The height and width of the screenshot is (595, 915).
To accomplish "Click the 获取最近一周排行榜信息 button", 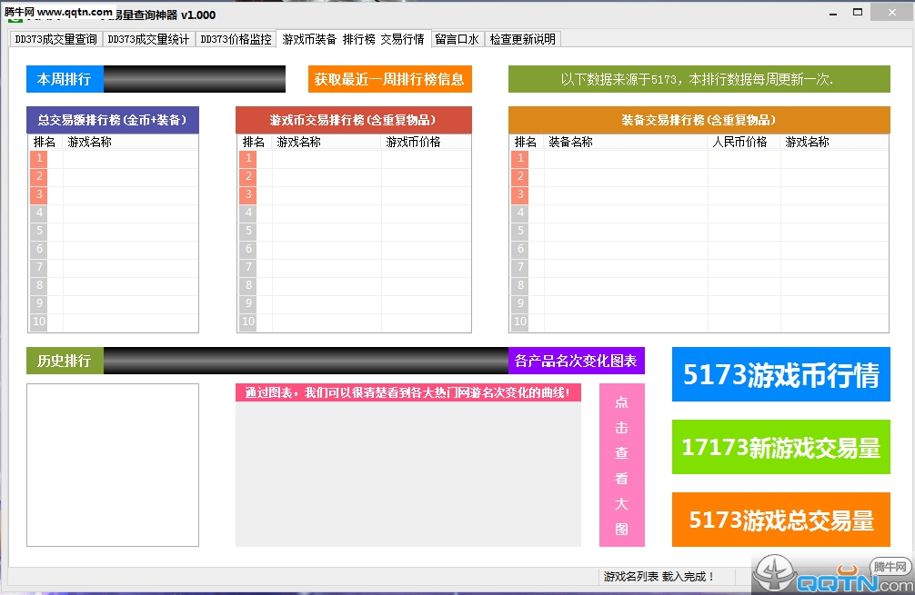I will coord(390,79).
